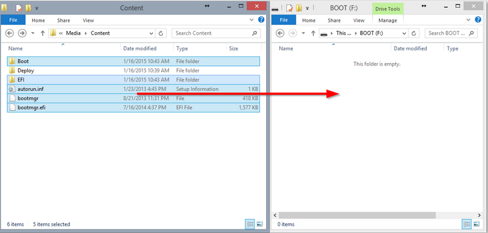Open the recent locations dropdown in the BOOT window
Image resolution: width=488 pixels, height=233 pixels.
(x=303, y=33)
